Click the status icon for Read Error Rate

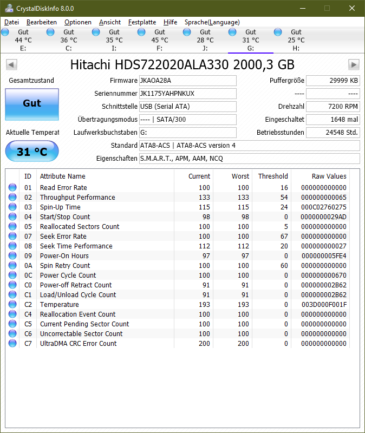coord(12,187)
